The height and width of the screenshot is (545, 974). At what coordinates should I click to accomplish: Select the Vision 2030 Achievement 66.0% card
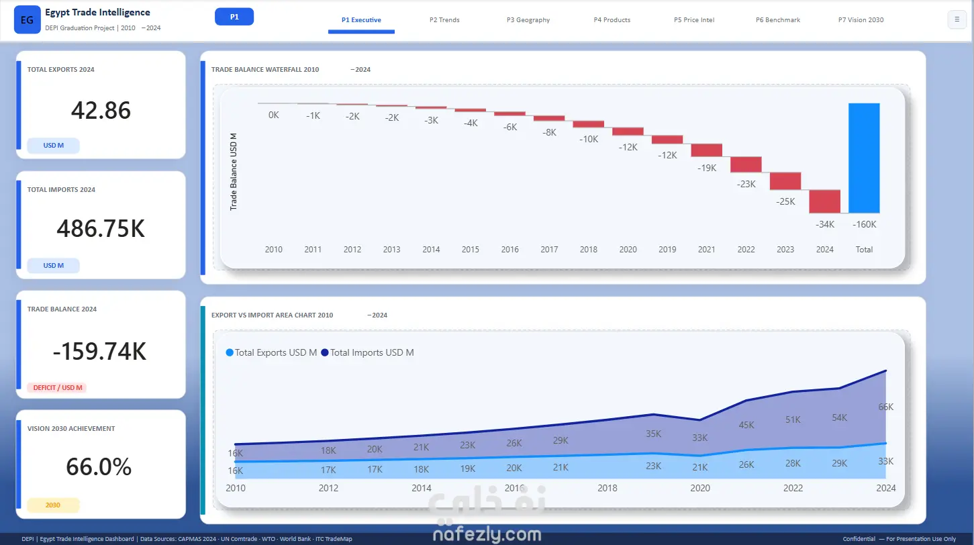point(101,464)
